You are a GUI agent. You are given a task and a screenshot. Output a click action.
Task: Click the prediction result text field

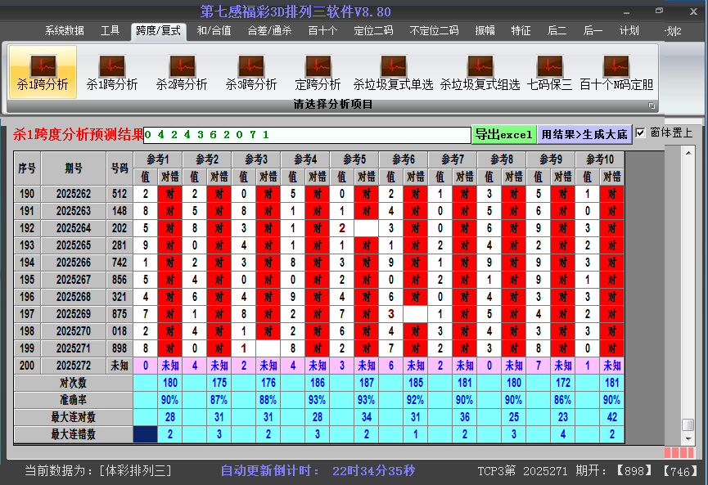(307, 134)
